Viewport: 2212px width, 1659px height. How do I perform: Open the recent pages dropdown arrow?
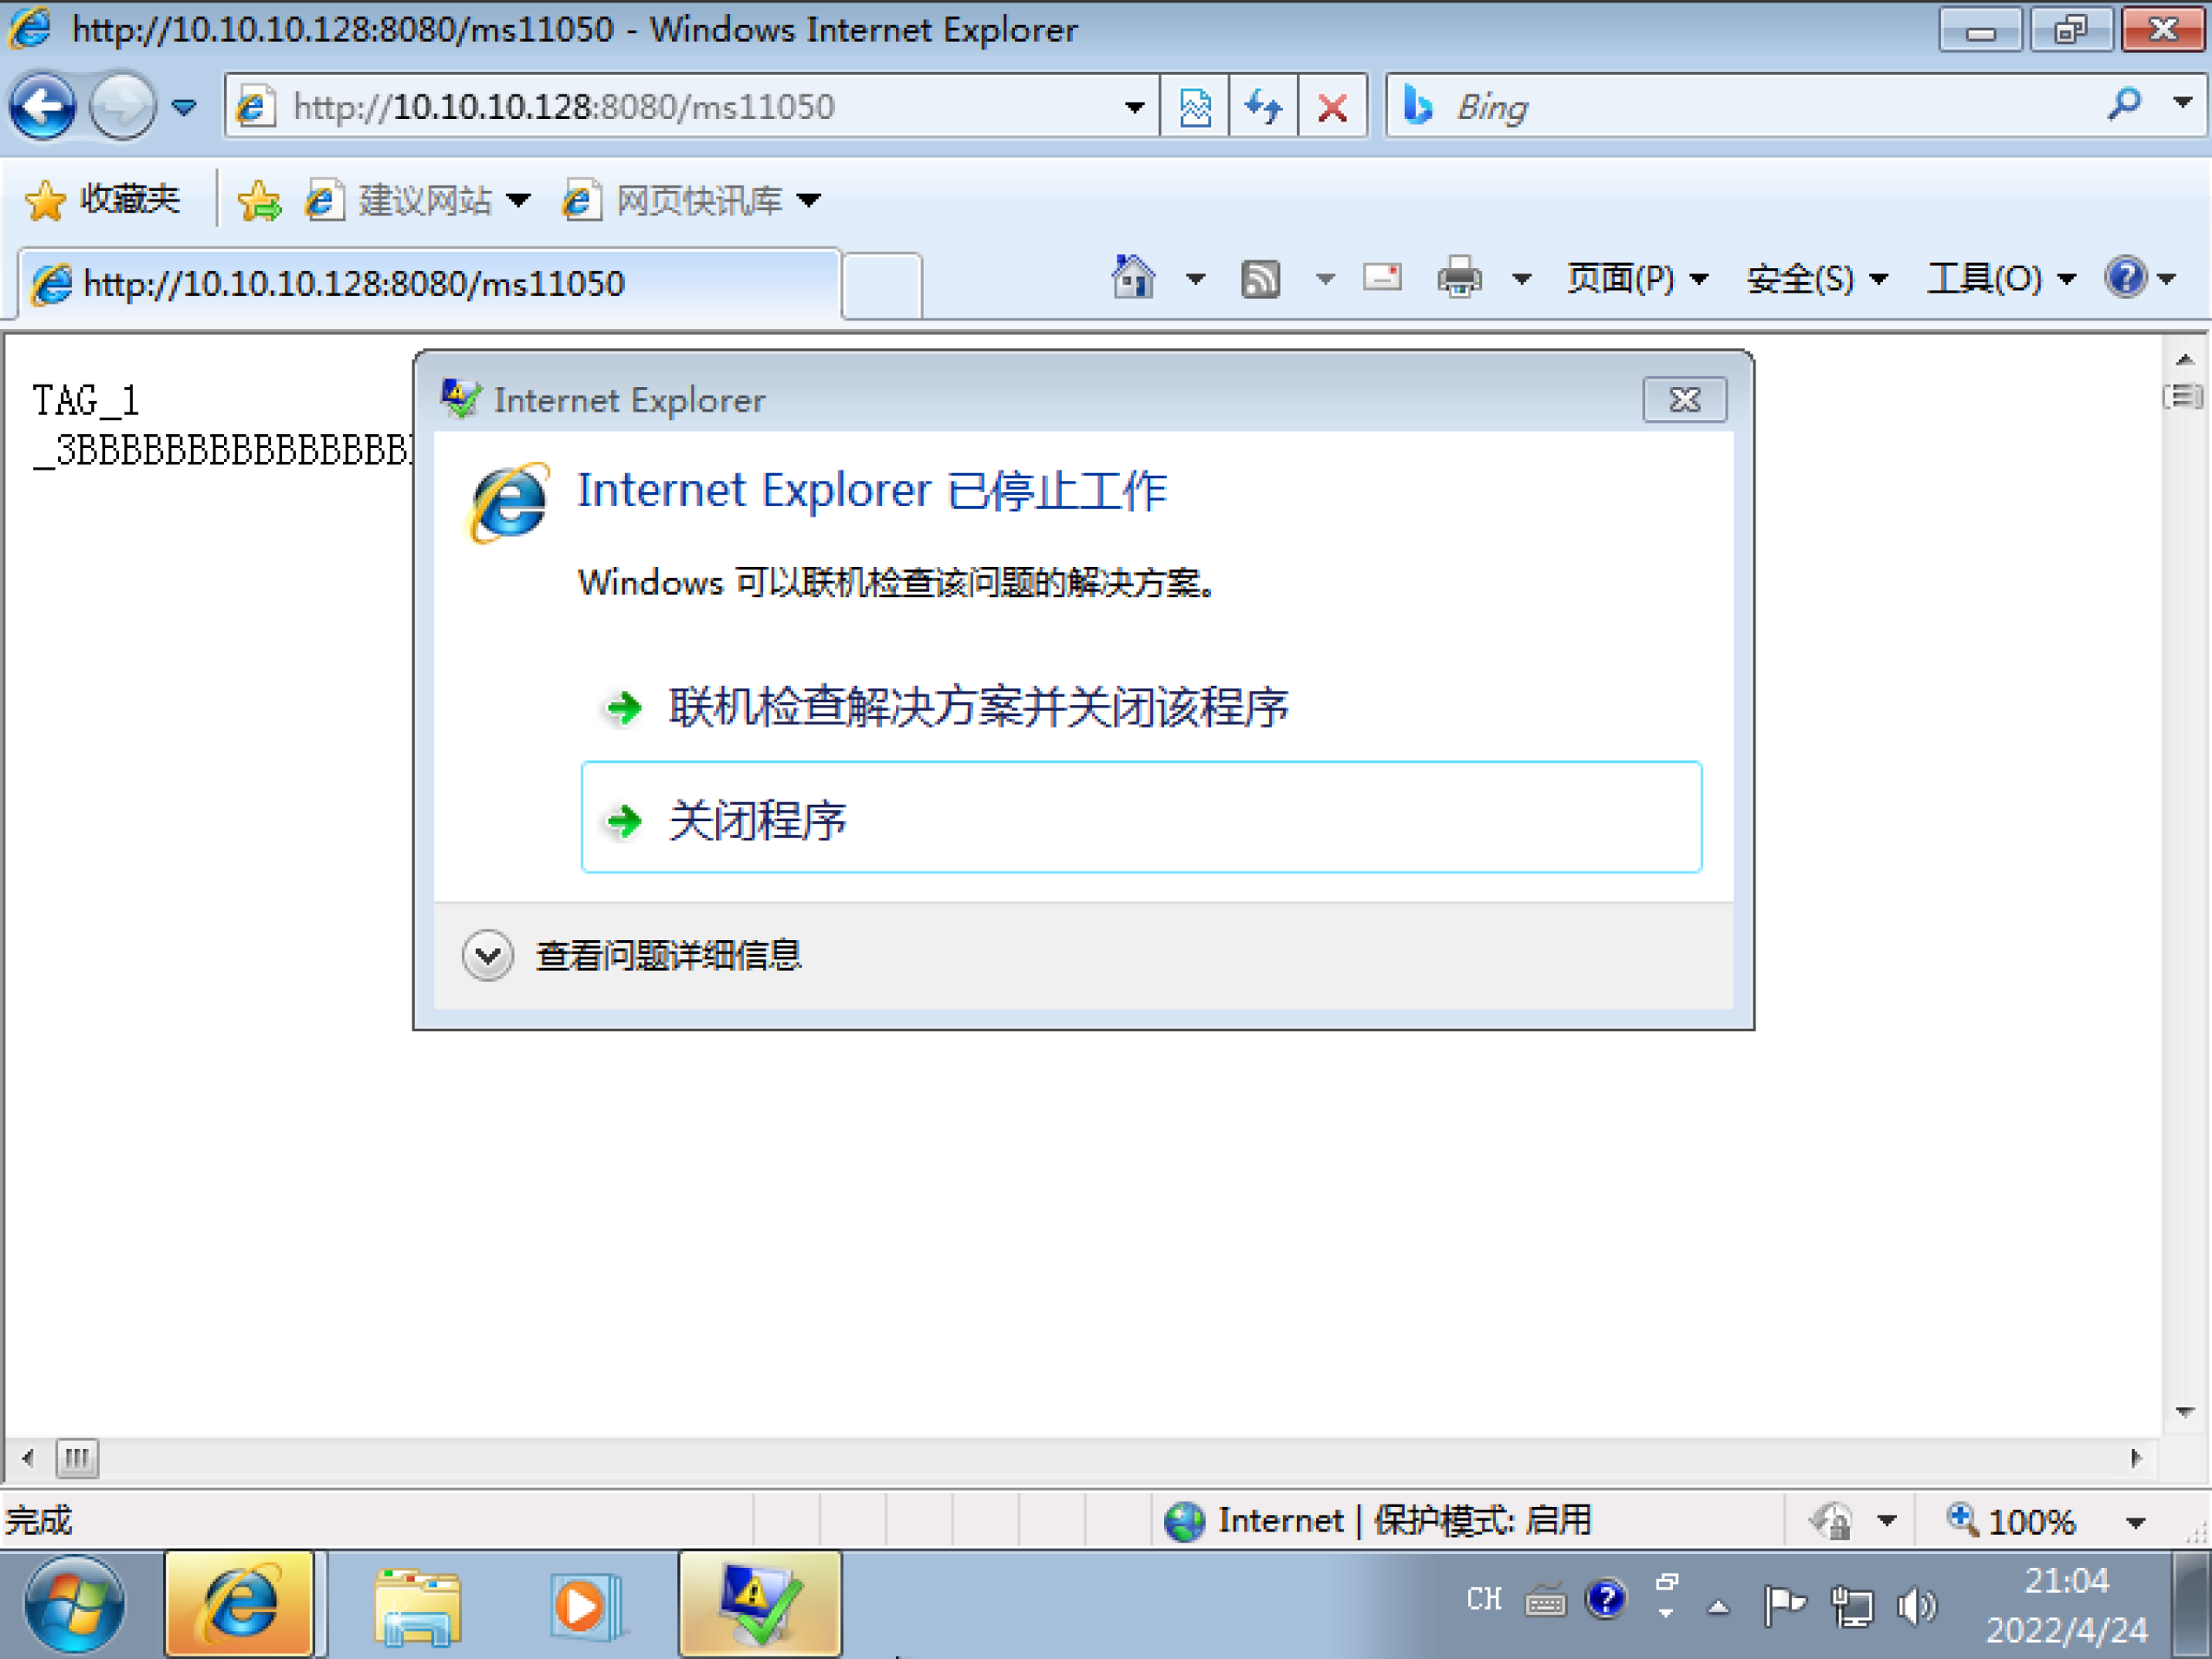pos(183,107)
